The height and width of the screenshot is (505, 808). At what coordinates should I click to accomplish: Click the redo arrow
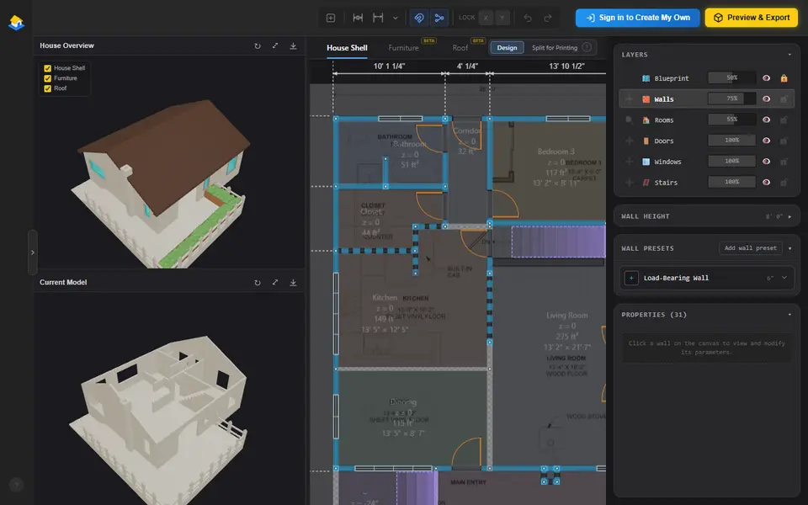point(548,18)
